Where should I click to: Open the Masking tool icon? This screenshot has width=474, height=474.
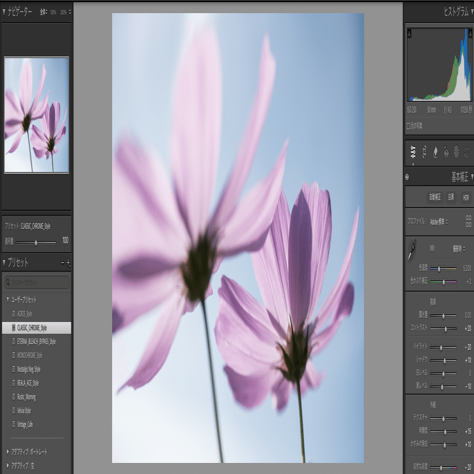pyautogui.click(x=457, y=152)
